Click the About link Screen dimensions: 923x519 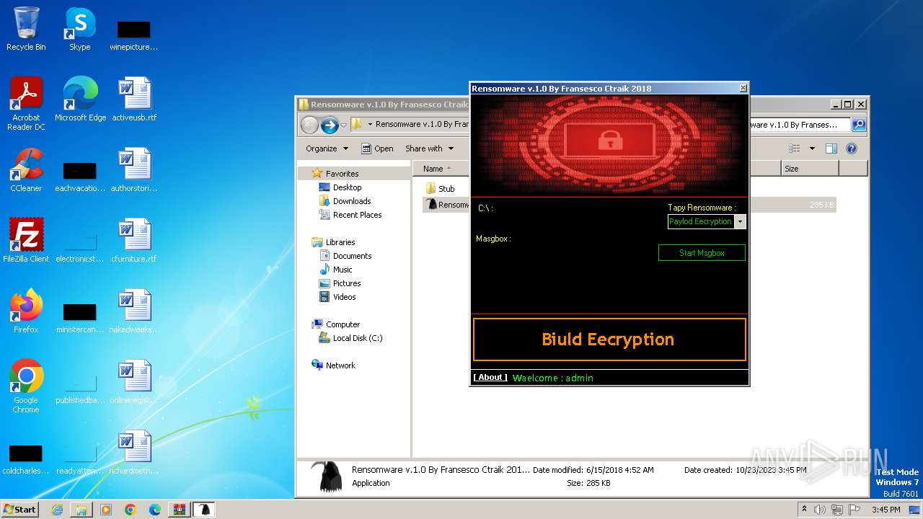coord(490,378)
